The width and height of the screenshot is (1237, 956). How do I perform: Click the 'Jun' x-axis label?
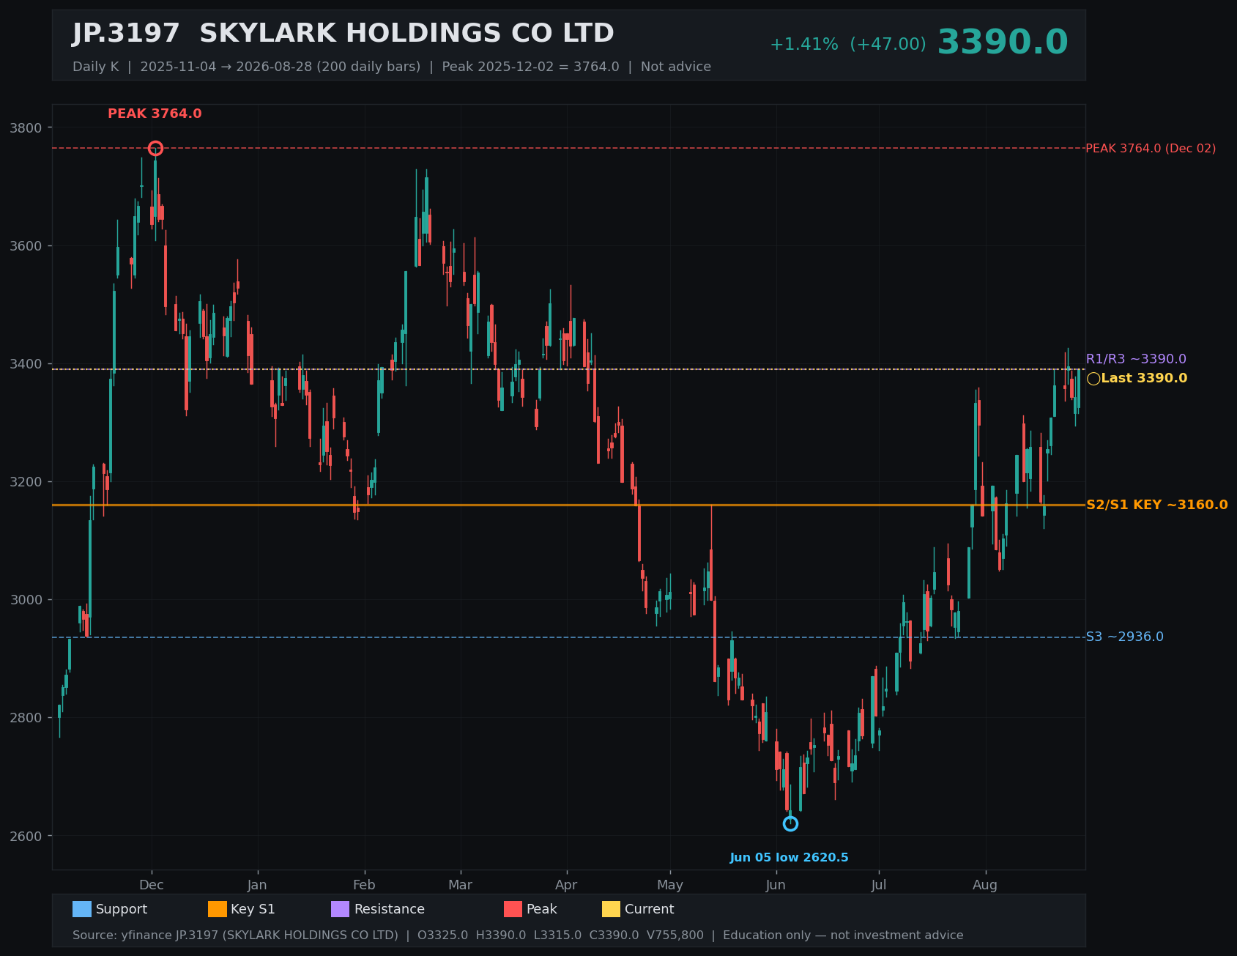point(776,885)
